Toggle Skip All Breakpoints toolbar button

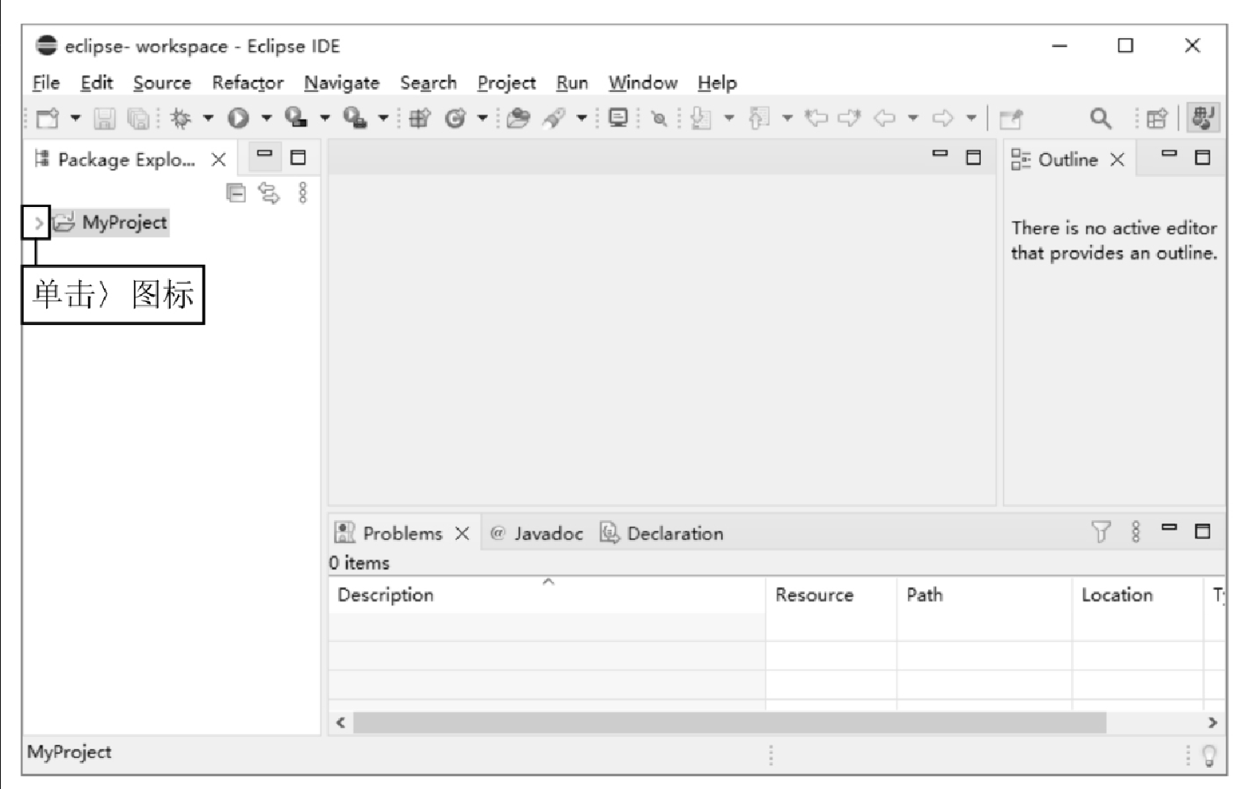659,118
